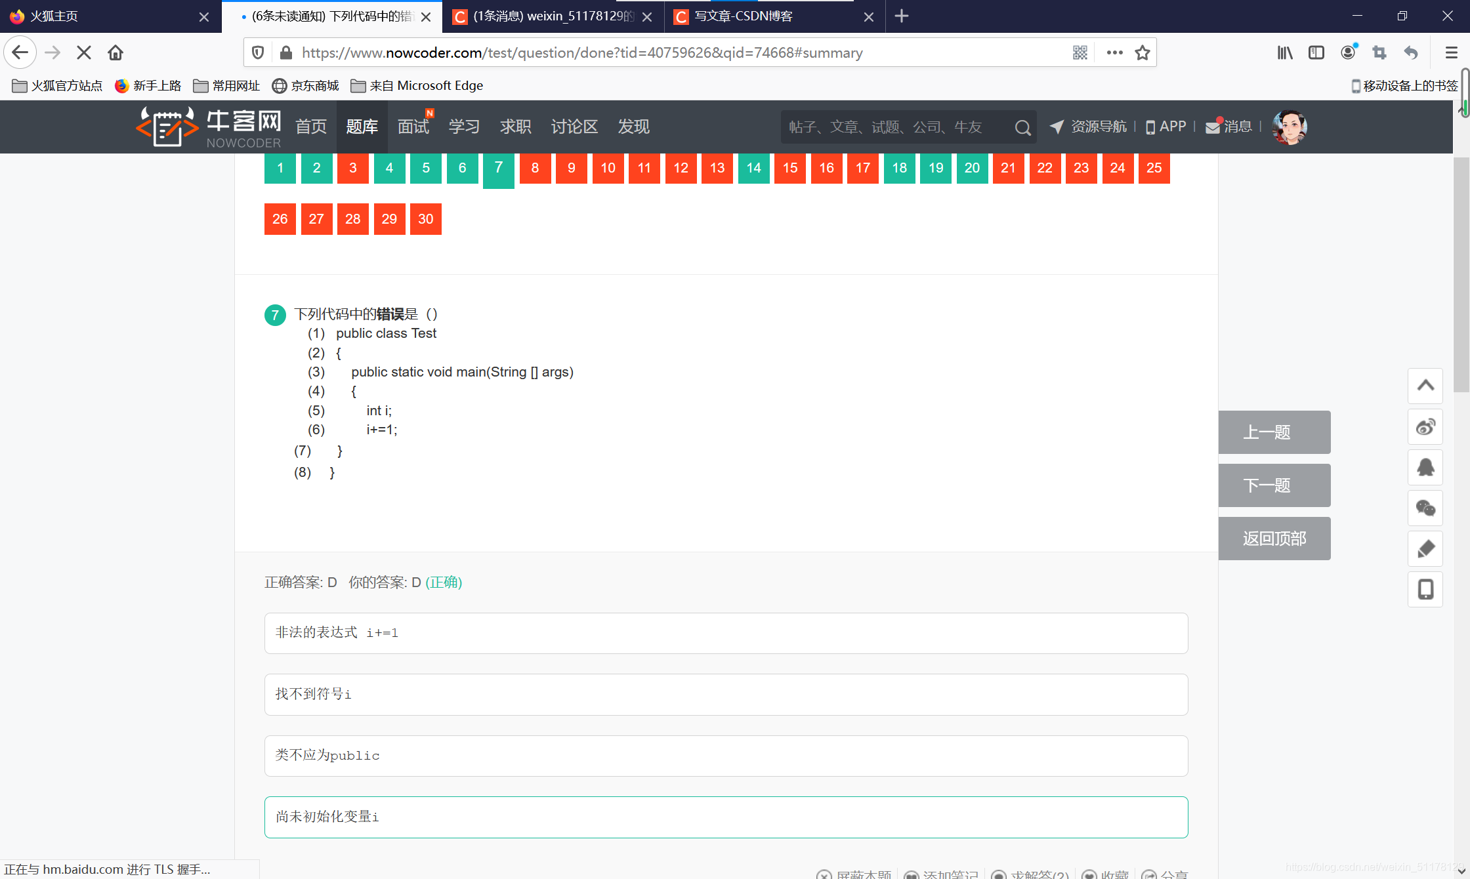This screenshot has height=879, width=1470.
Task: Select option 尚未初始化变量i
Action: [x=726, y=817]
